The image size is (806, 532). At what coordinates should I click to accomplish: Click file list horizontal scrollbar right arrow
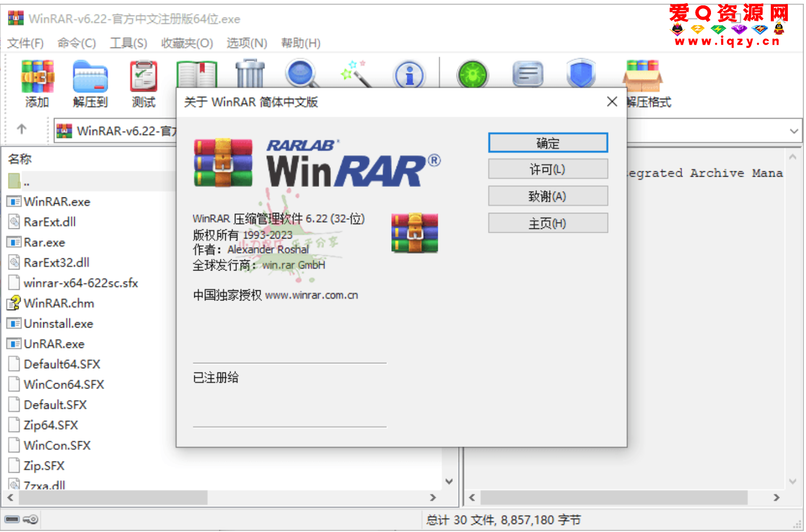click(x=433, y=497)
